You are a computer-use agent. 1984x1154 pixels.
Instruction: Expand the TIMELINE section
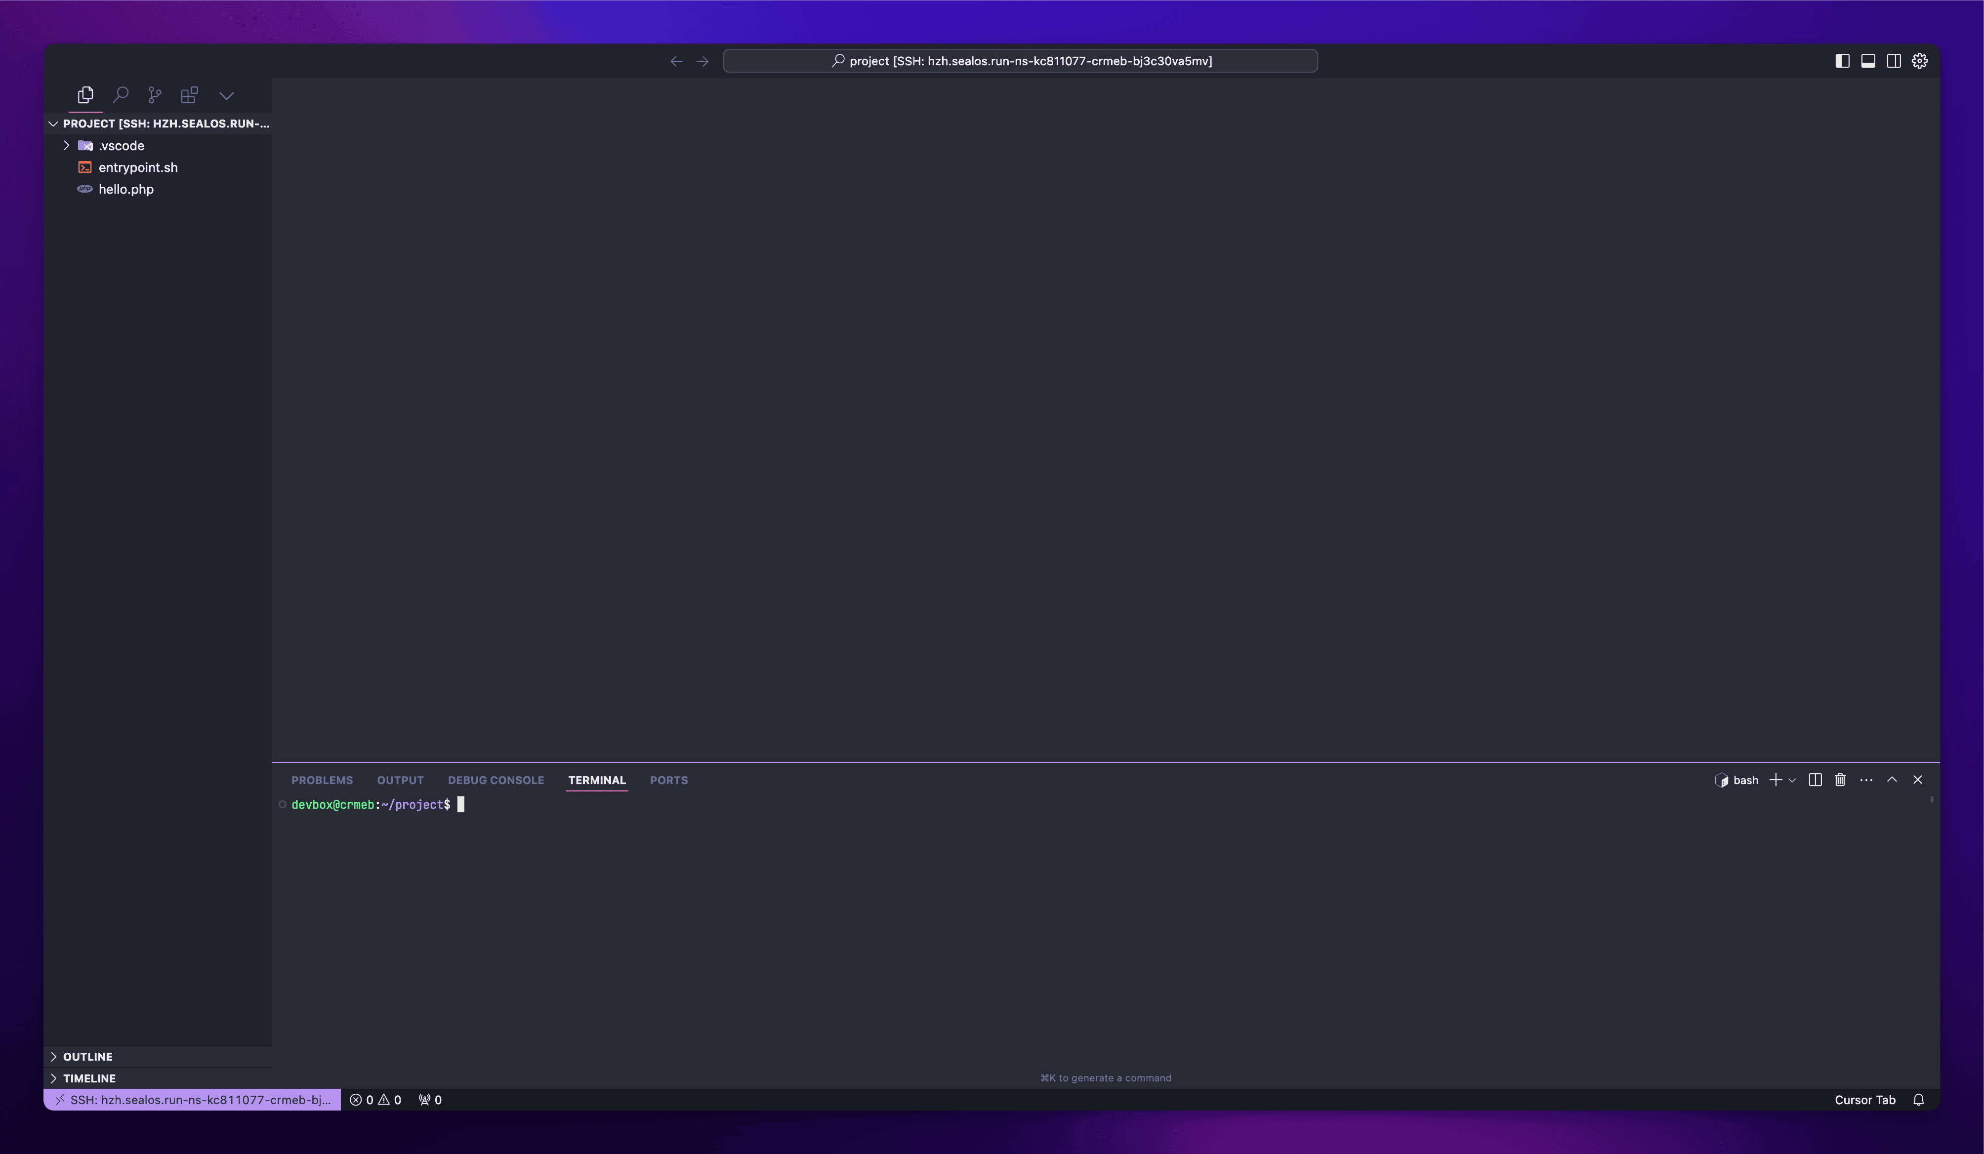pos(158,1078)
